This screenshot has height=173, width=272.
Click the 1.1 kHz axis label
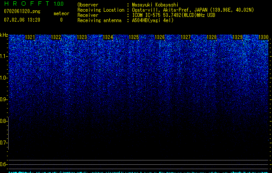pos(3,56)
